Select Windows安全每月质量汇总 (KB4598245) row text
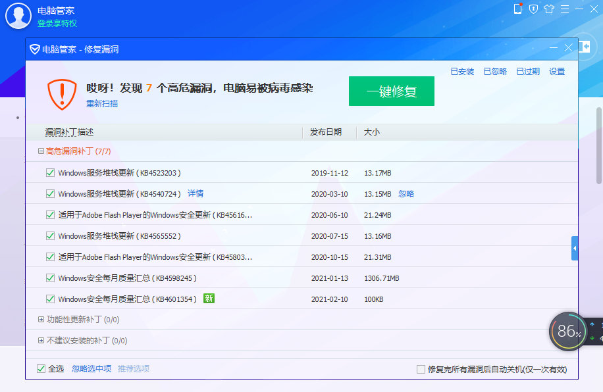The width and height of the screenshot is (603, 392). pos(127,278)
